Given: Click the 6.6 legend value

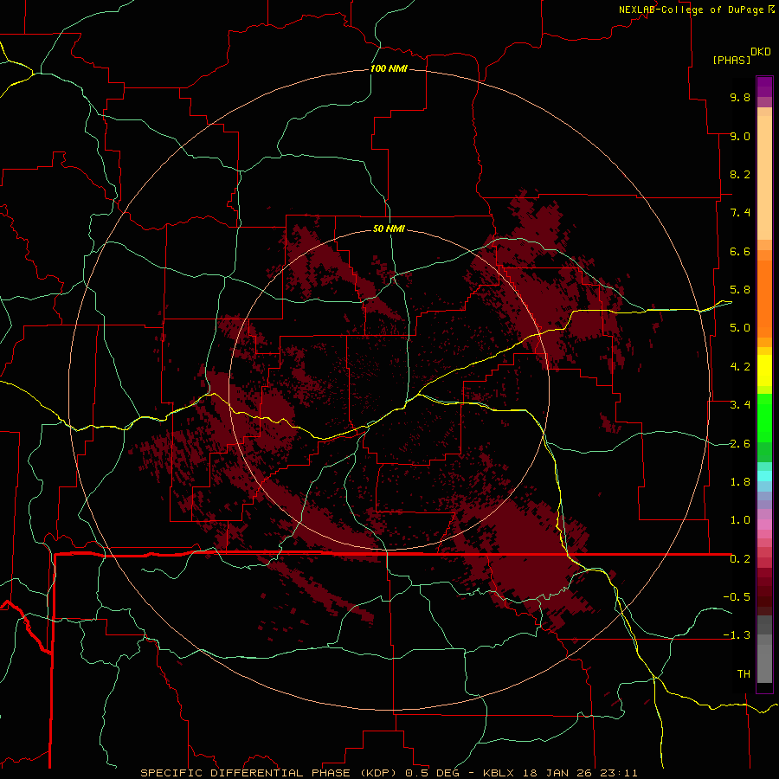Looking at the screenshot, I should pyautogui.click(x=740, y=251).
